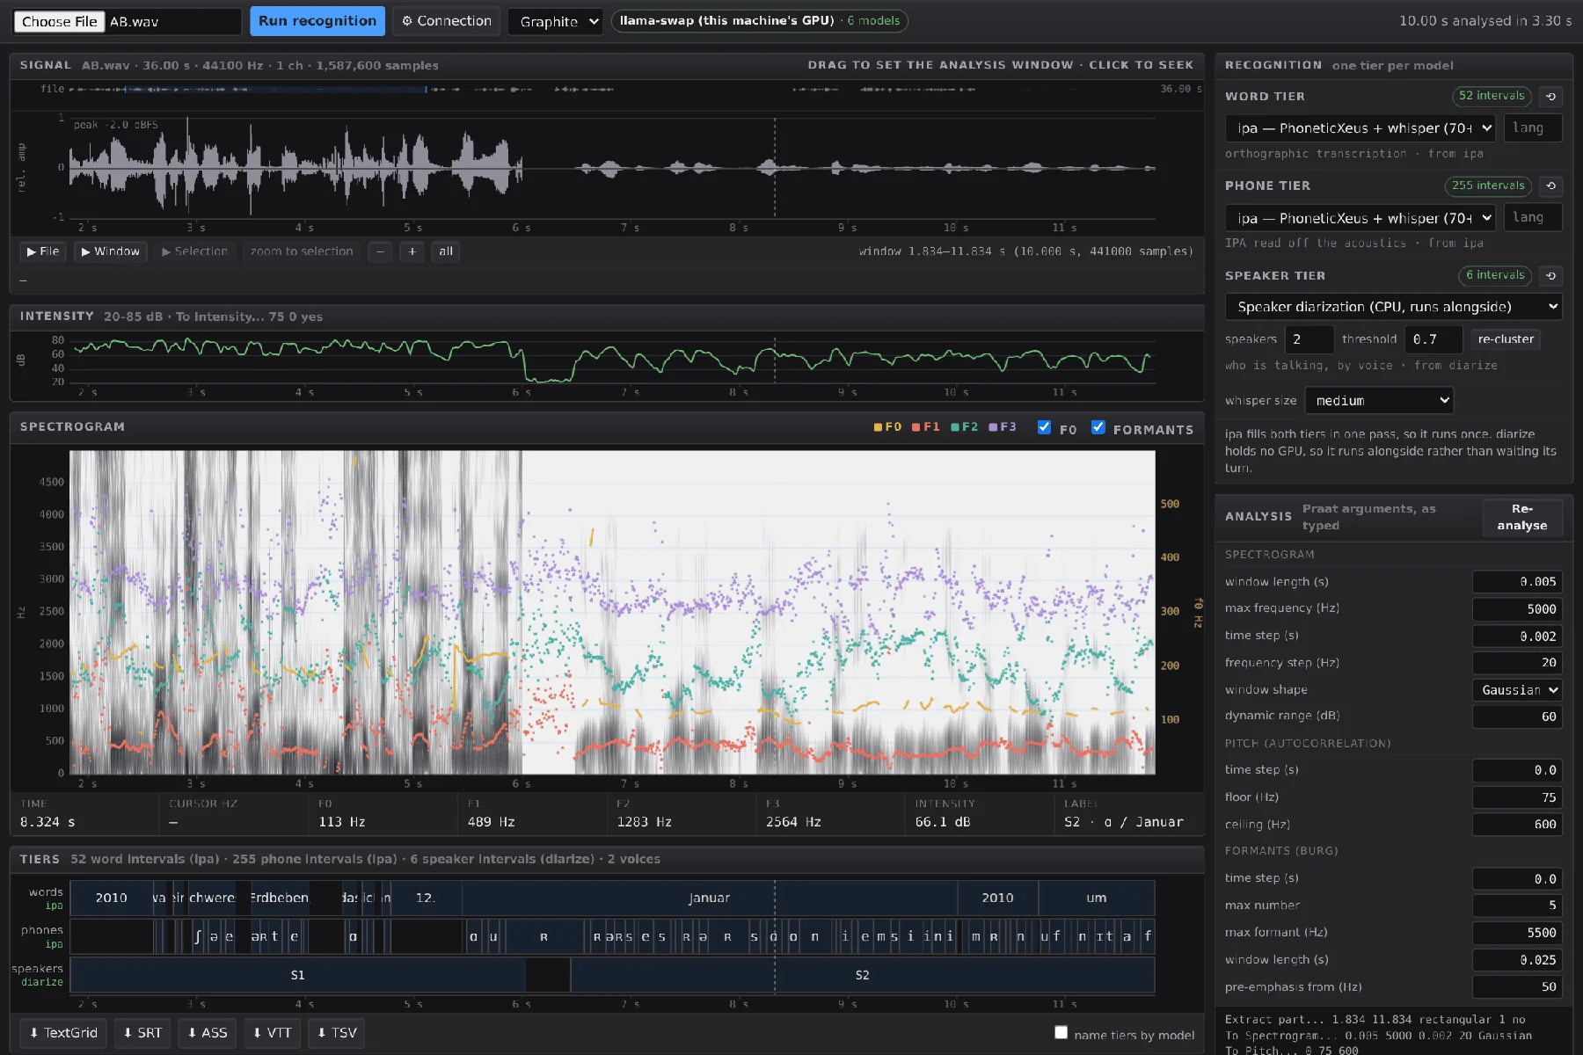Open the Connection settings
1583x1055 pixels.
pos(447,21)
